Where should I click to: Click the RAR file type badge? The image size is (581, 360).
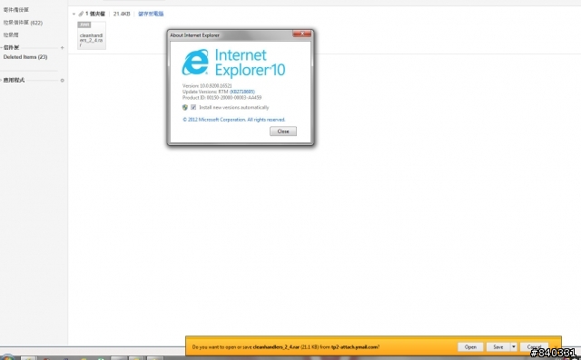tap(84, 24)
